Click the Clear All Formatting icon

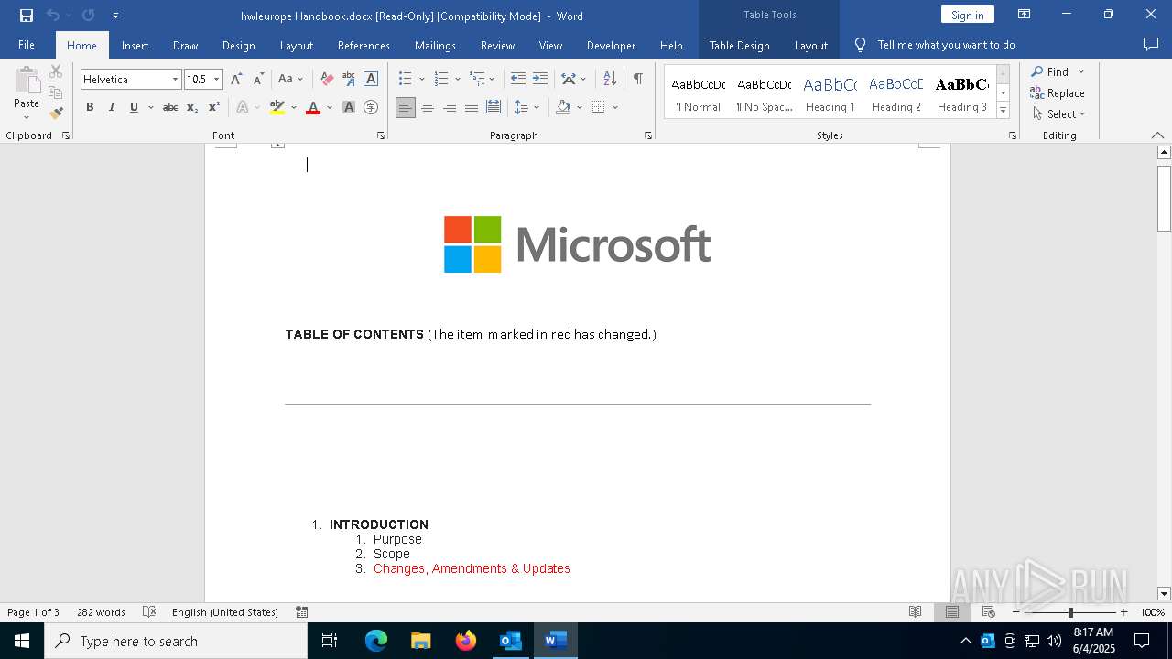pos(327,79)
